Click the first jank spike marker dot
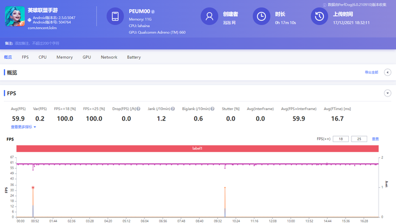This screenshot has width=396, height=224. pyautogui.click(x=33, y=188)
